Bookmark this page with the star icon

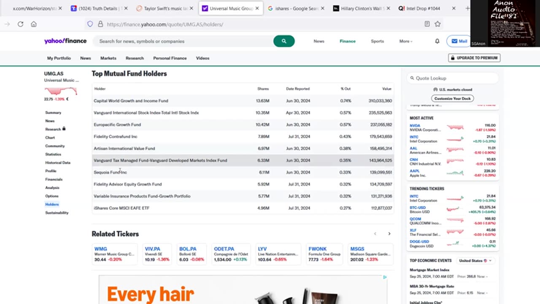(x=437, y=24)
